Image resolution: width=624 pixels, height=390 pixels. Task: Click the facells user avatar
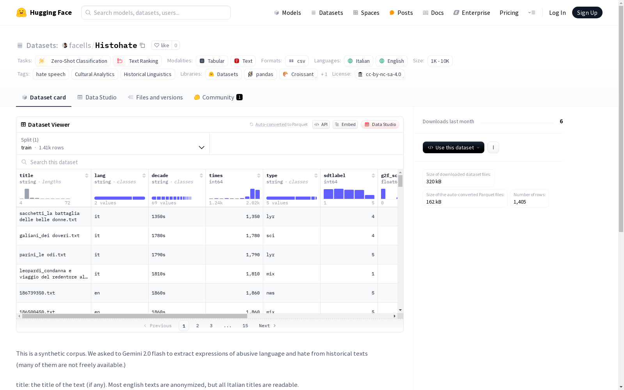tap(65, 46)
